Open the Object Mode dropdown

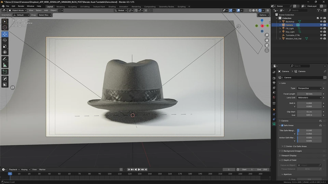tap(17, 11)
